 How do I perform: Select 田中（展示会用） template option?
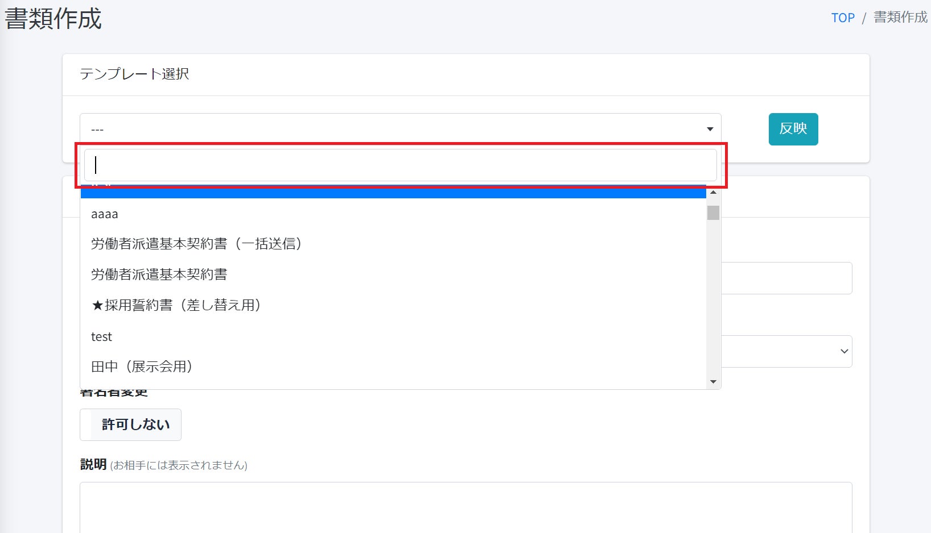(141, 367)
